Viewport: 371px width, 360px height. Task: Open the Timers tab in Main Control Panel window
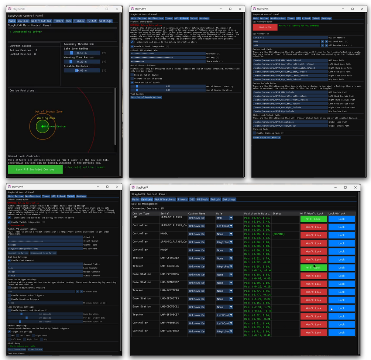[59, 21]
